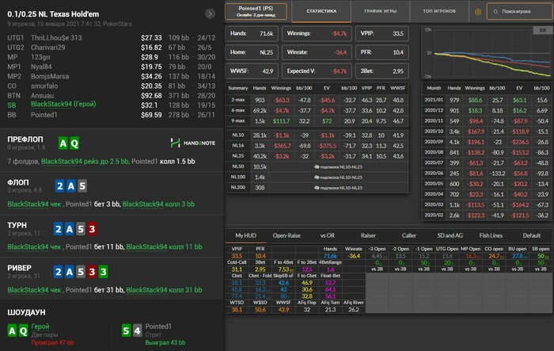Click the green Ace card in Preflop
The width and height of the screenshot is (554, 351).
(63, 143)
